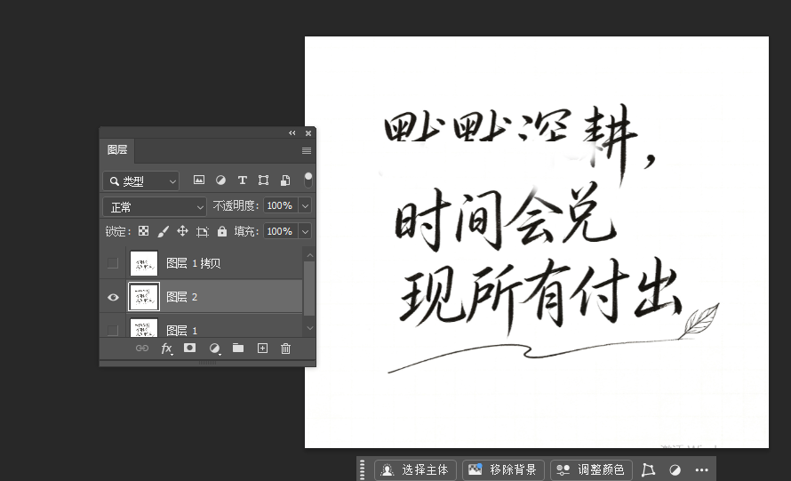Click the 移除背景 button
791x481 pixels.
click(x=503, y=470)
